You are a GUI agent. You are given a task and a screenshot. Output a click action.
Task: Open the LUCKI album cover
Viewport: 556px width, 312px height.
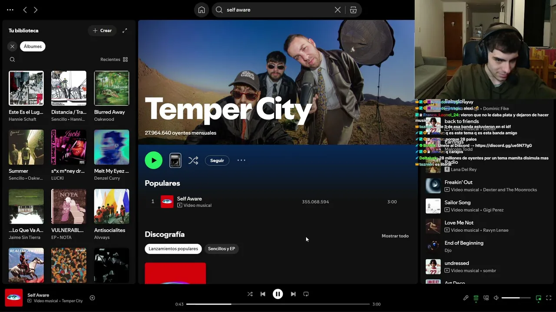click(69, 147)
